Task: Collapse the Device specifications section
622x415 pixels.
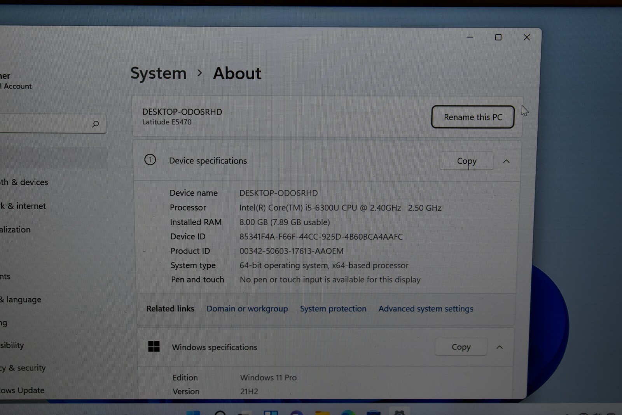Action: (x=506, y=161)
